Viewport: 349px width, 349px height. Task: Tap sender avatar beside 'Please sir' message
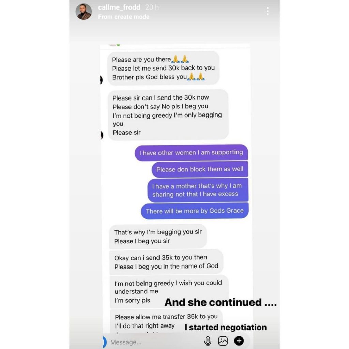[x=102, y=135]
